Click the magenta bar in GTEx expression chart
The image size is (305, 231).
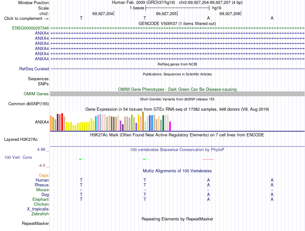coord(170,126)
